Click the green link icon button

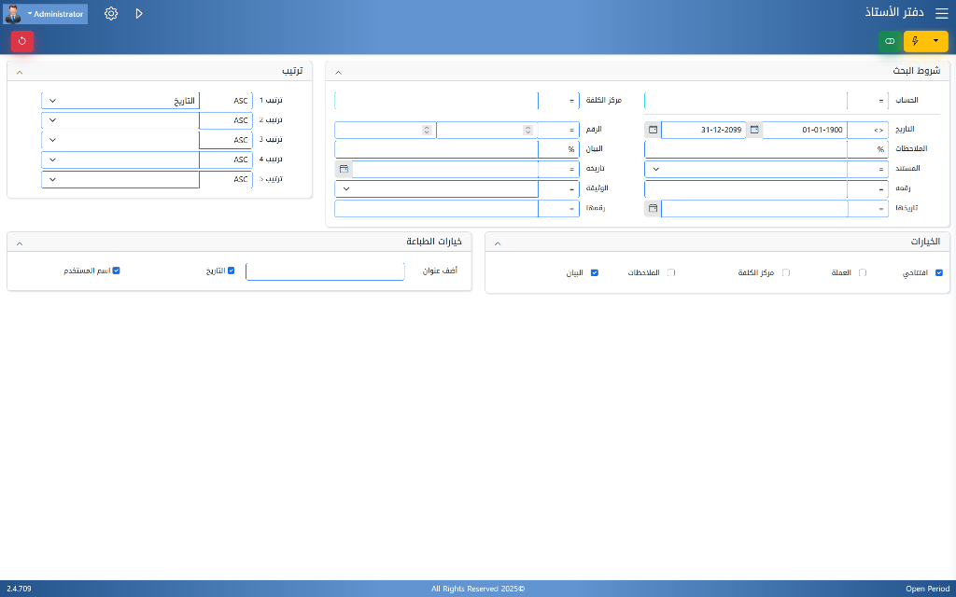(890, 41)
